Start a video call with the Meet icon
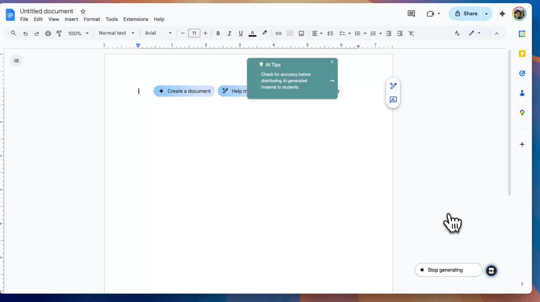 tap(430, 14)
